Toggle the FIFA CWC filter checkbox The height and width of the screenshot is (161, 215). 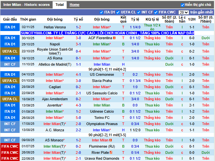(156, 12)
